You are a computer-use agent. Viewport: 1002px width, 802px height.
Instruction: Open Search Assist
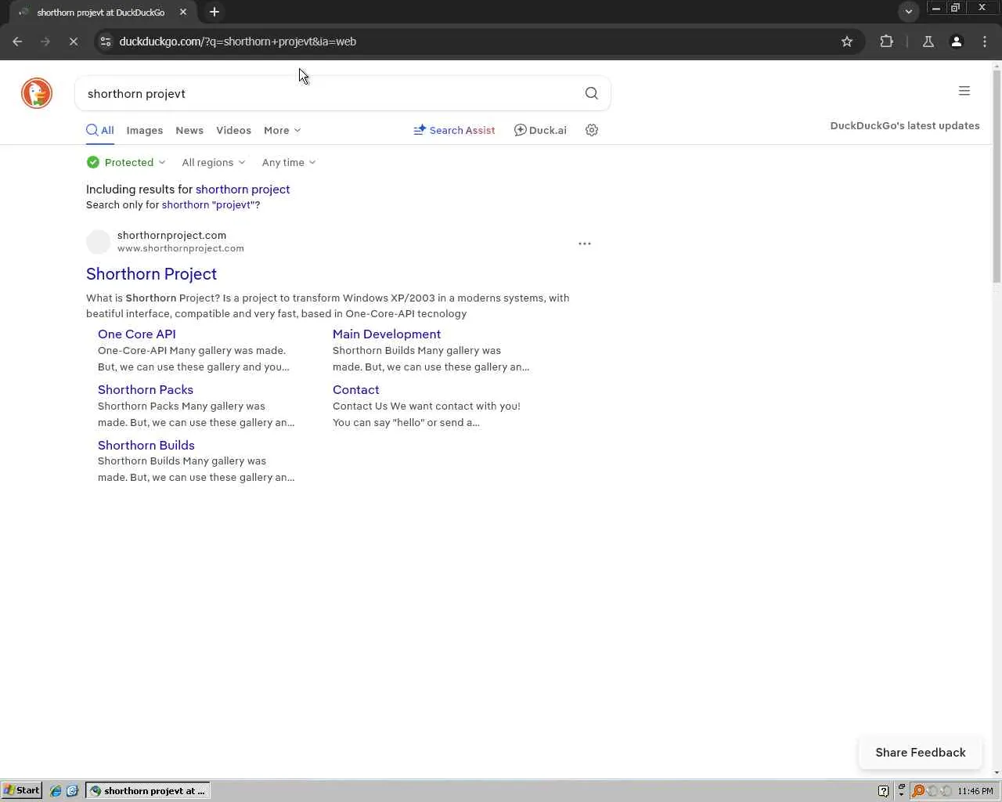454,130
